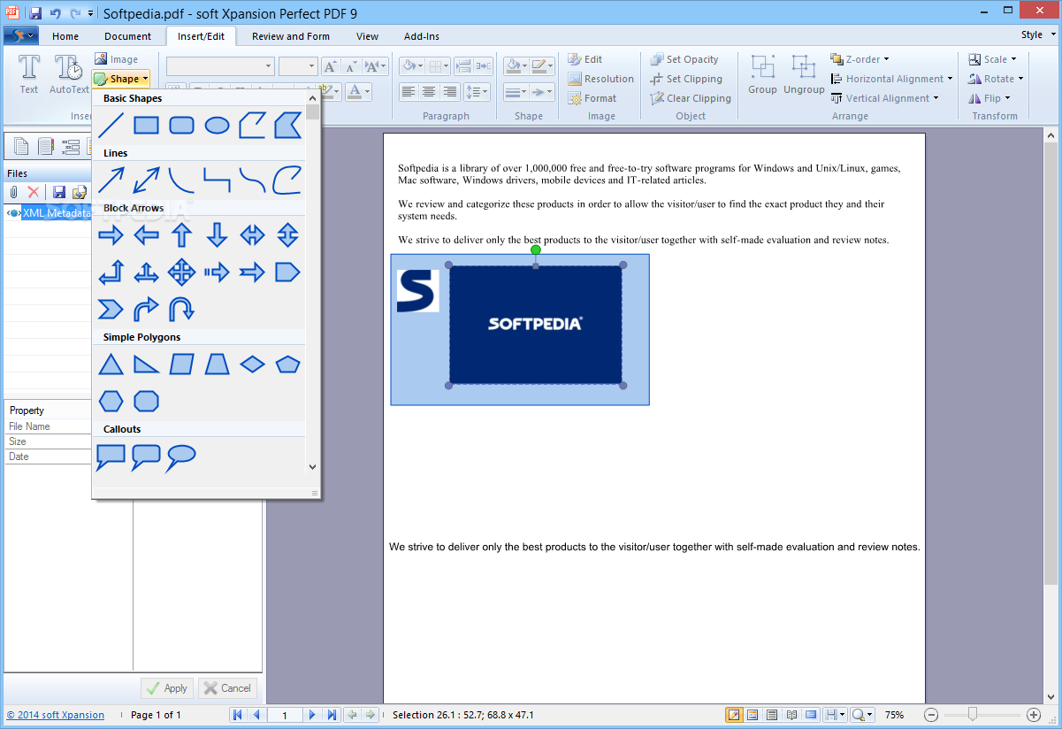Choose the triangle polygon shape
The width and height of the screenshot is (1062, 729).
[111, 364]
